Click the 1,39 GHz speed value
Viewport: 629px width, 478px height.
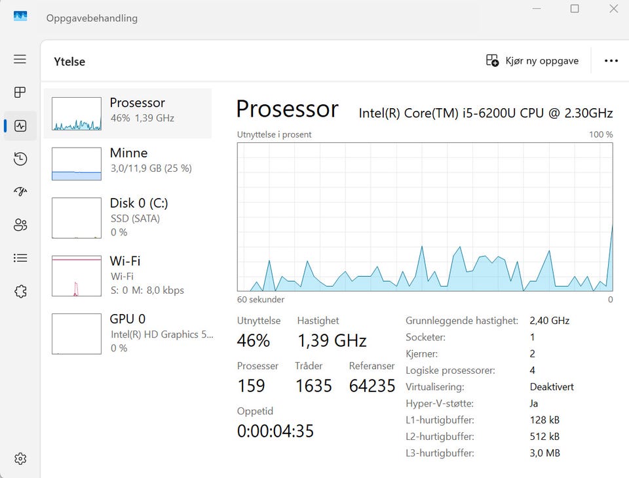click(x=332, y=341)
